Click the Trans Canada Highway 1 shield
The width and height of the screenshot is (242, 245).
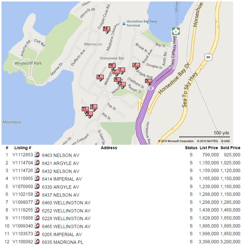(x=176, y=31)
